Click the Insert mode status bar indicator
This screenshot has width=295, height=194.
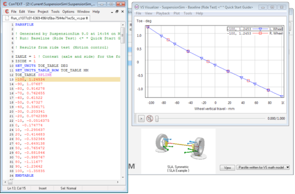42,188
